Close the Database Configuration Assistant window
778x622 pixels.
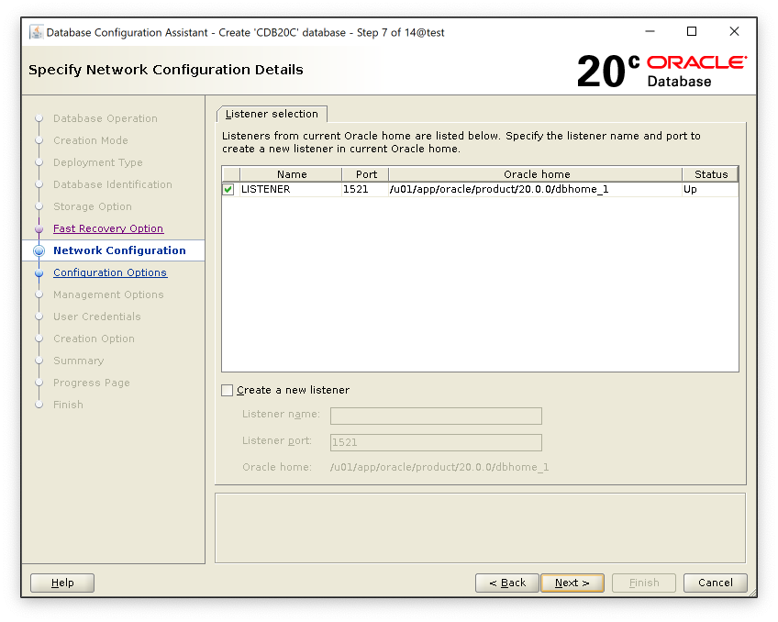point(734,32)
